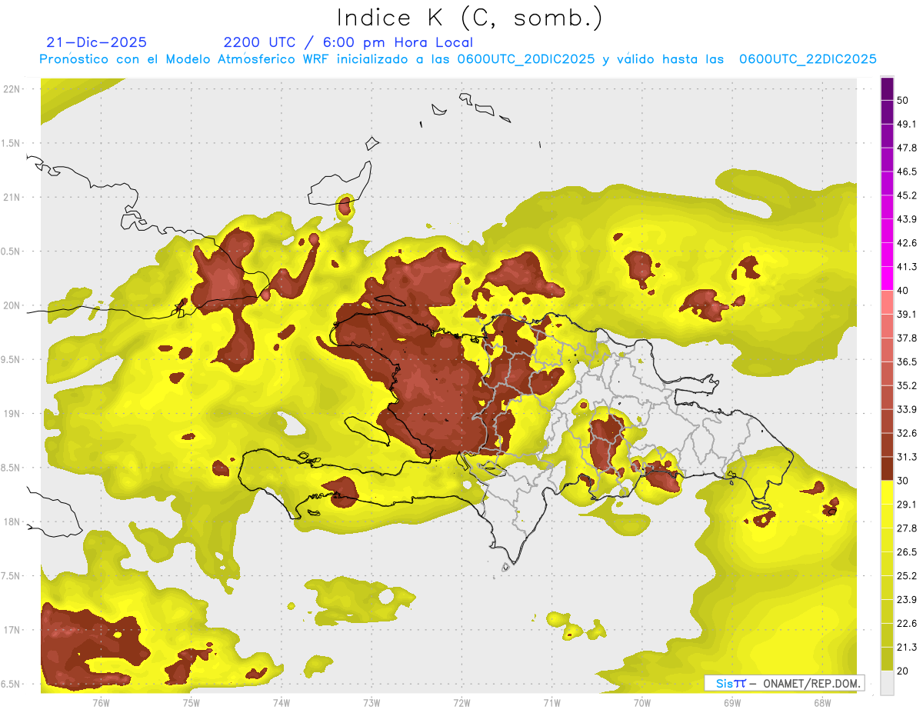Pick the dark brown swatch just above 30
Viewport: 923px width, 713px height.
tap(888, 468)
